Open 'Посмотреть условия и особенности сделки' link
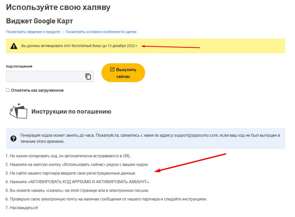 click(x=101, y=32)
